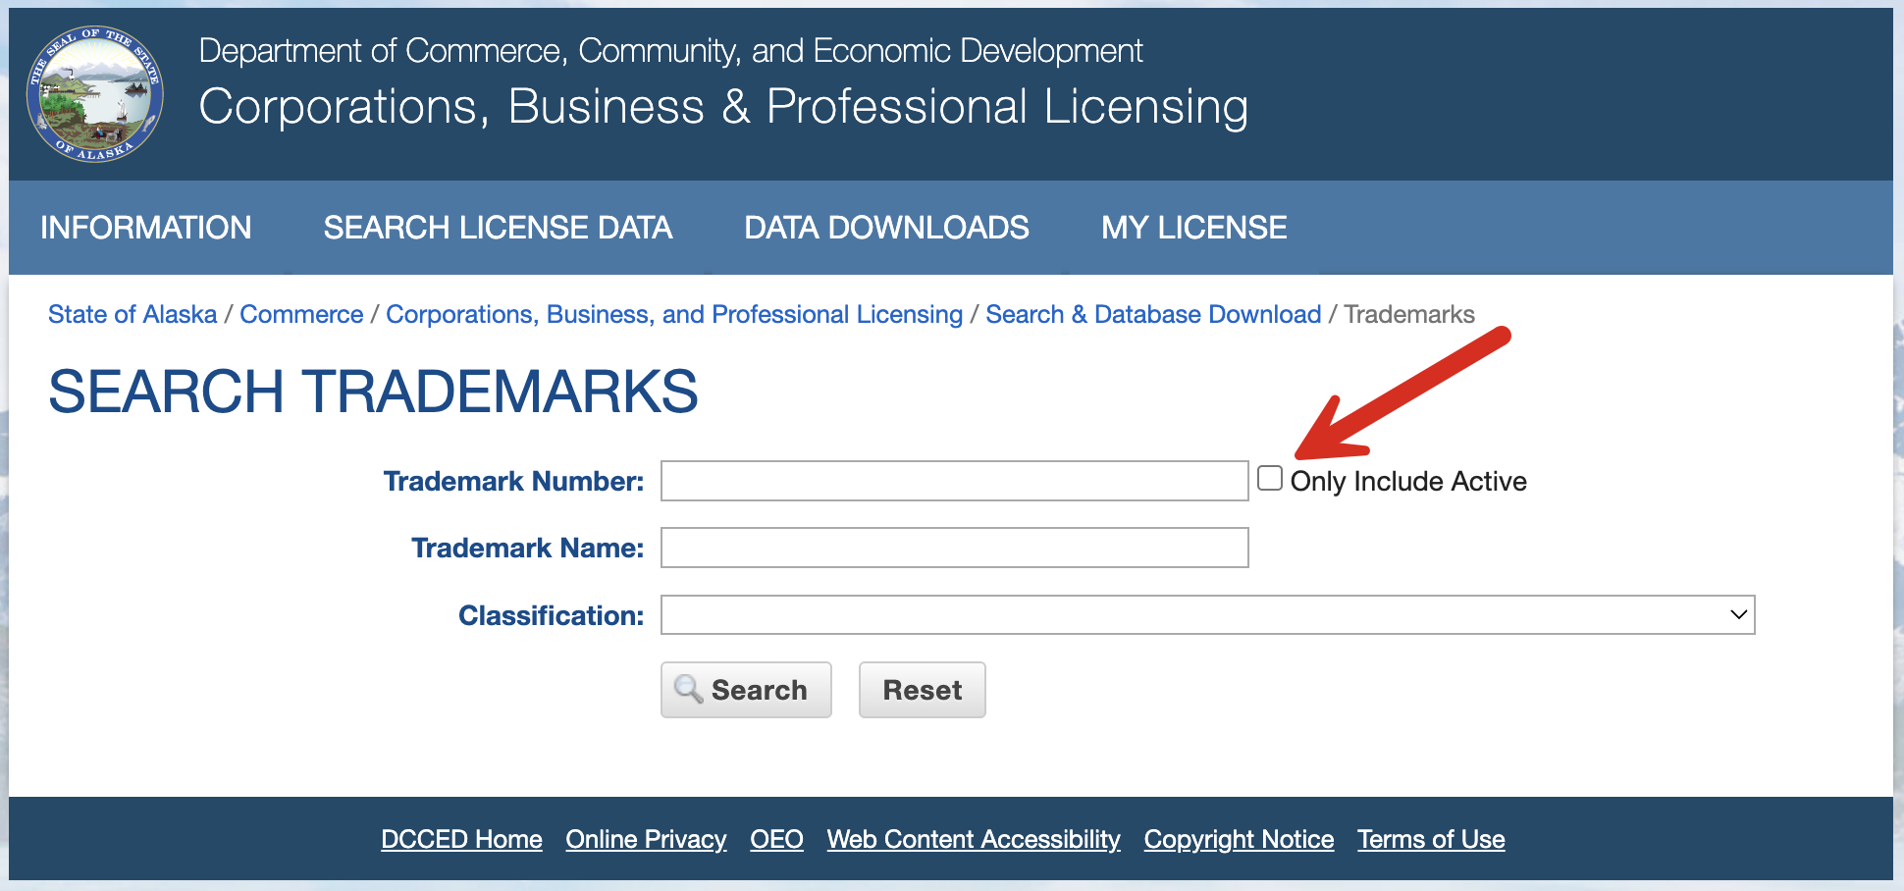This screenshot has width=1904, height=891.
Task: Open the Terms of Use footer link
Action: tap(1431, 839)
